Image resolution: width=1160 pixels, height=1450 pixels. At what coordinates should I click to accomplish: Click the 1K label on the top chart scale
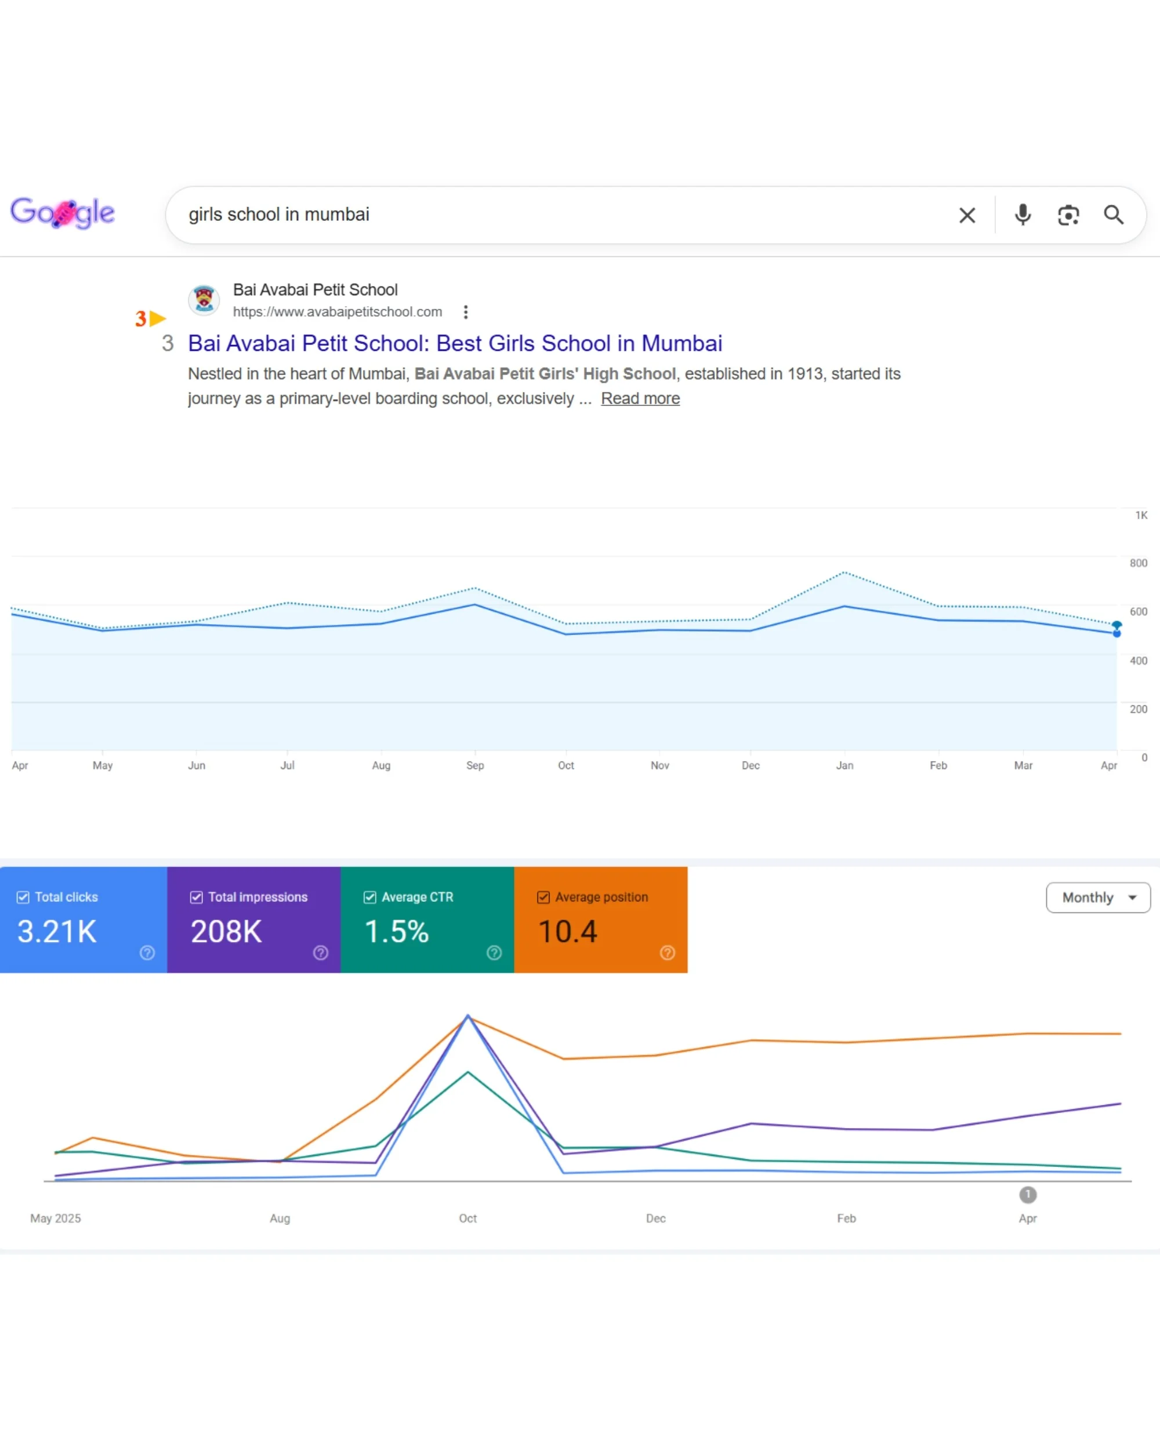point(1141,515)
